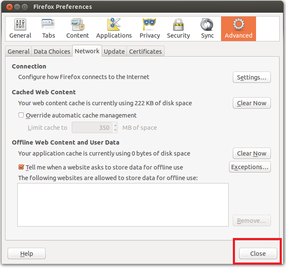Switch to the Update tab
286x268 pixels.
point(114,52)
